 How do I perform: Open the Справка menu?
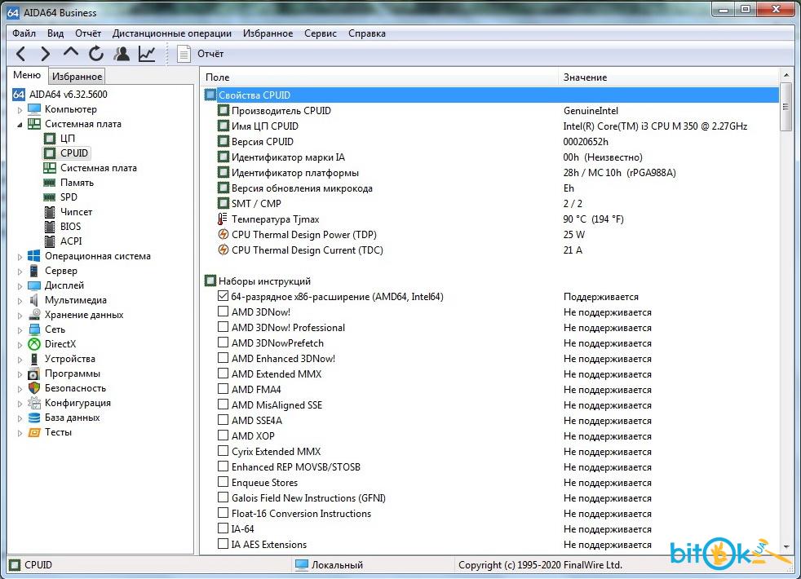click(367, 33)
